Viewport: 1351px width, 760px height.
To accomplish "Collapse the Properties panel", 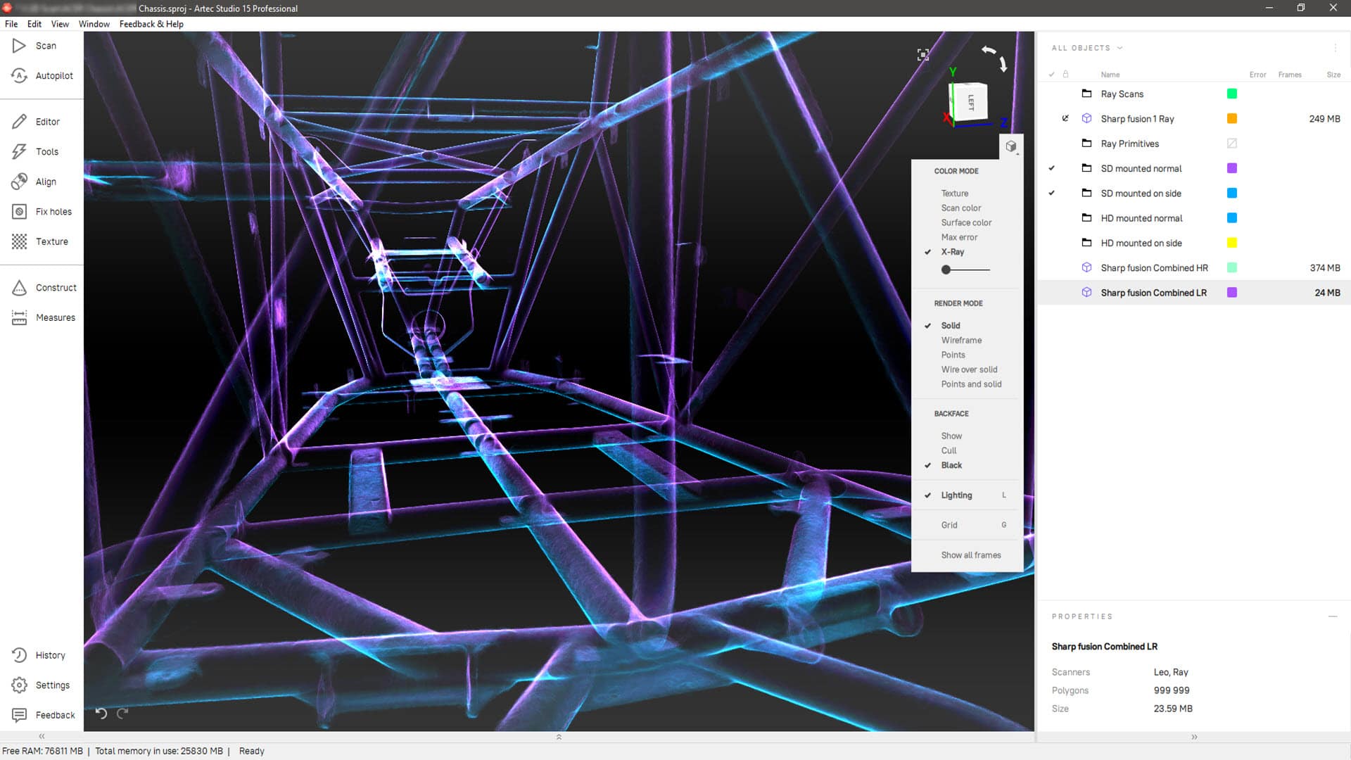I will [x=1332, y=616].
